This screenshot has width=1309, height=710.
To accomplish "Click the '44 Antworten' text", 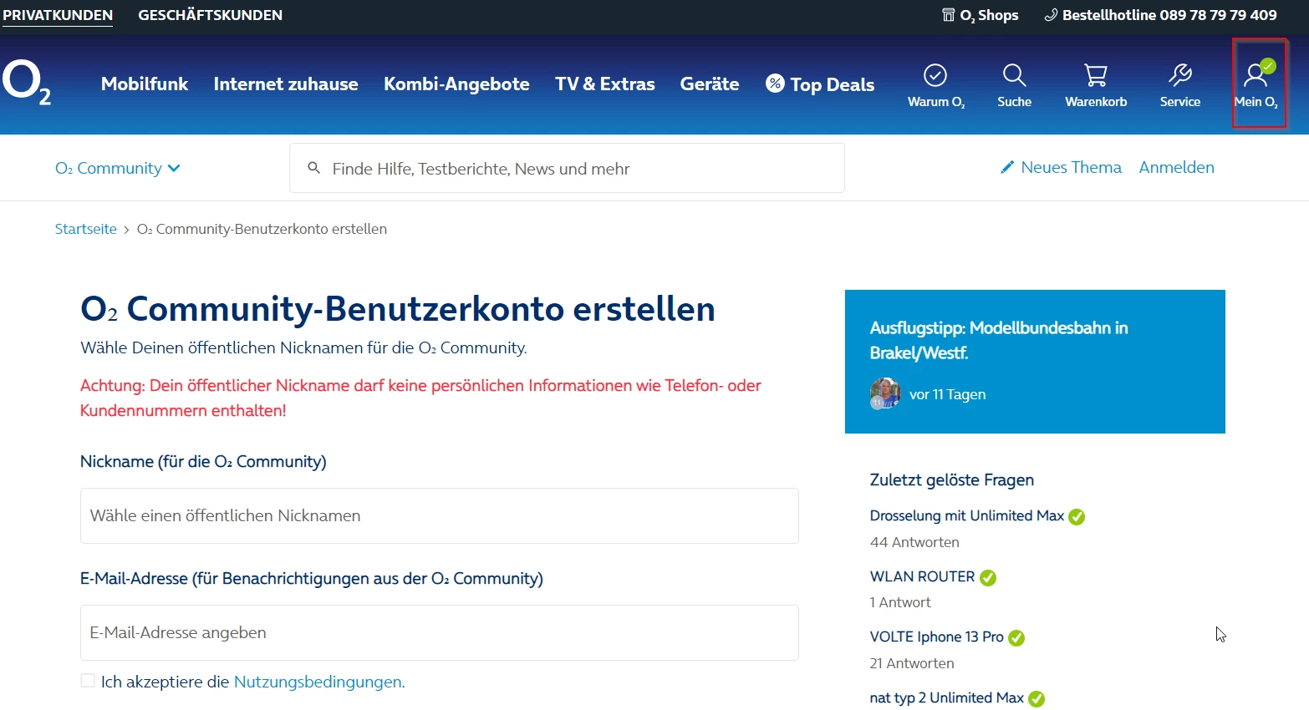I will 914,542.
